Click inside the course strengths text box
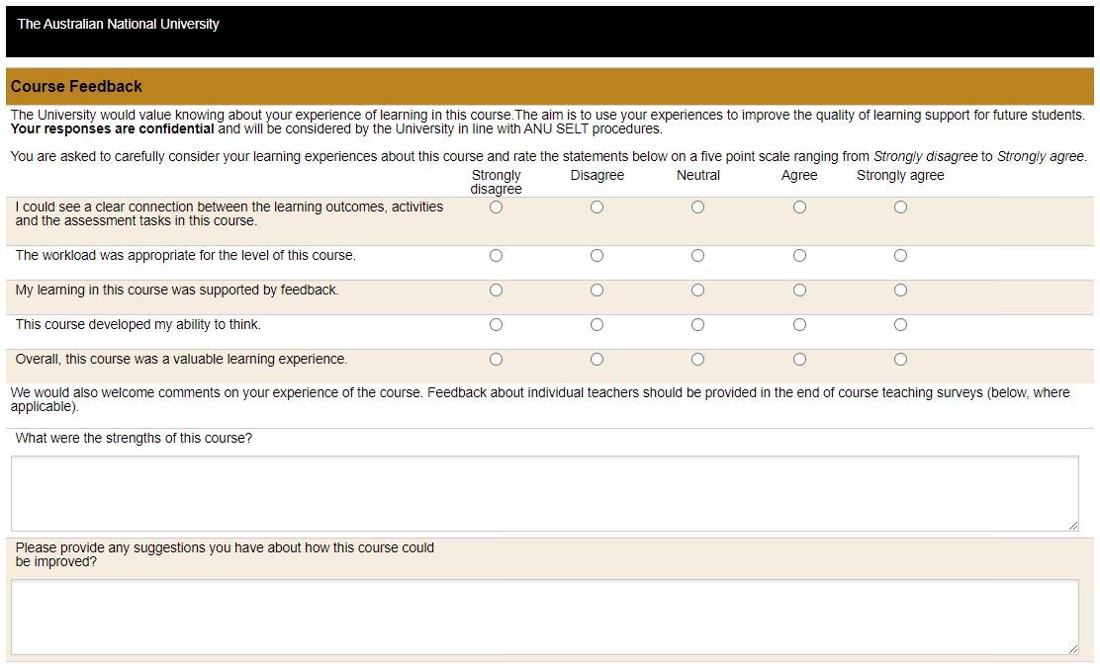The image size is (1100, 667). (544, 492)
